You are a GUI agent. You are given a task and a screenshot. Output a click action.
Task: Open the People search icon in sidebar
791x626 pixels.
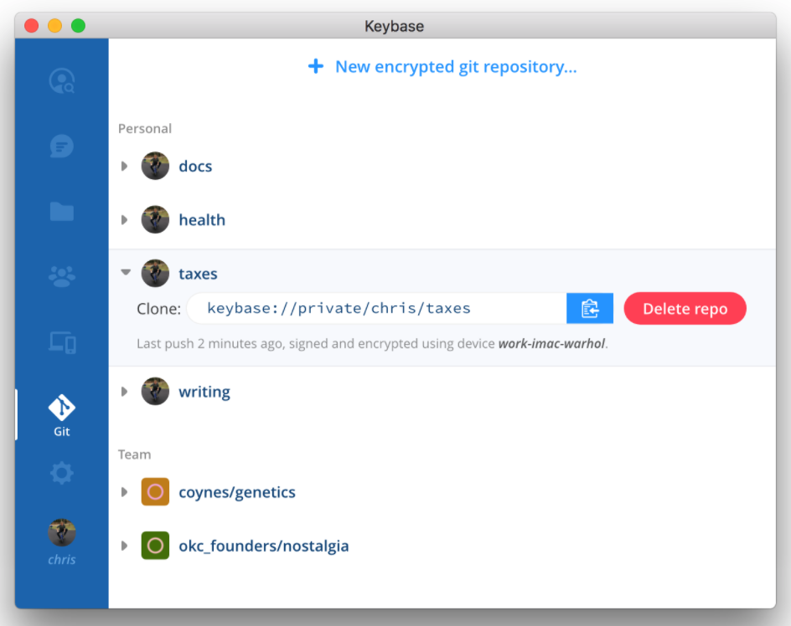[61, 80]
